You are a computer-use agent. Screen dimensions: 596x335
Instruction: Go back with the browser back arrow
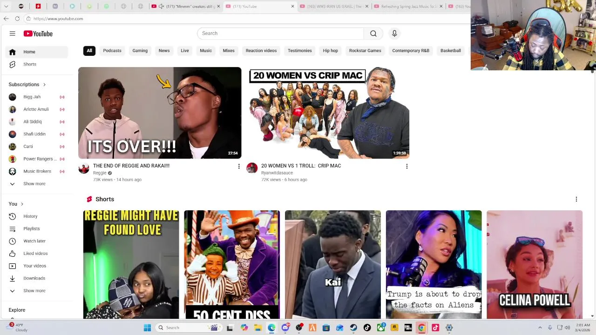6,19
